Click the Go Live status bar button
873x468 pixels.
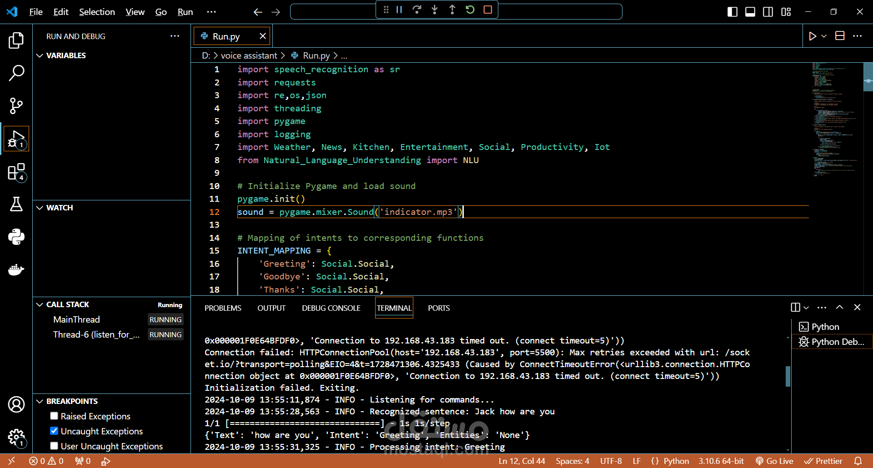pos(774,461)
